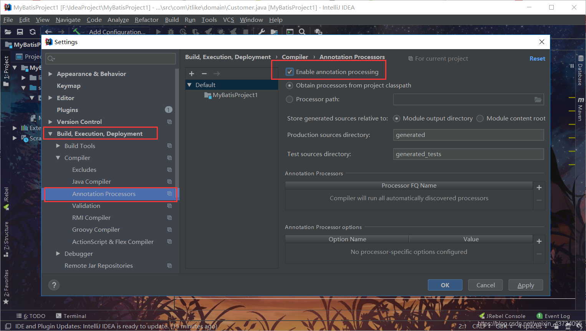Click the tool windows quick-access icon in status bar
This screenshot has width=586, height=331.
pyautogui.click(x=8, y=326)
